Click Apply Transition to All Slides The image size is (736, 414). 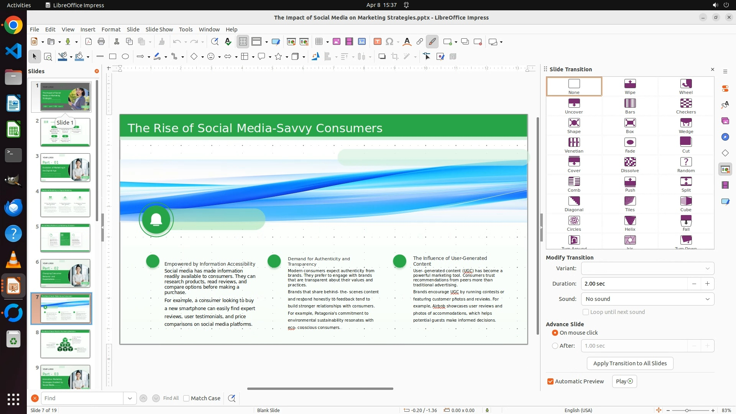[x=630, y=363]
